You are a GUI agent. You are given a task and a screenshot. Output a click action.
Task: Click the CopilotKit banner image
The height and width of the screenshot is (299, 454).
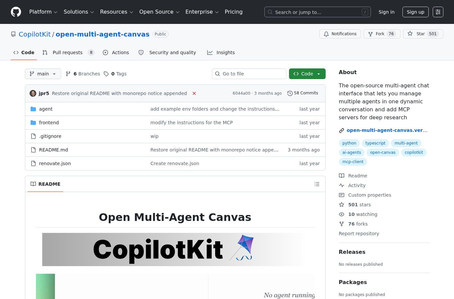click(175, 249)
